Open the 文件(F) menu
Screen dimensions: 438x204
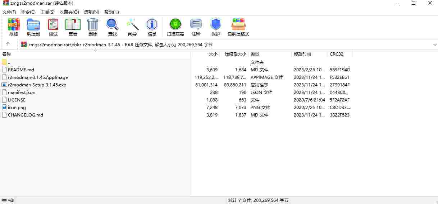[x=9, y=12]
